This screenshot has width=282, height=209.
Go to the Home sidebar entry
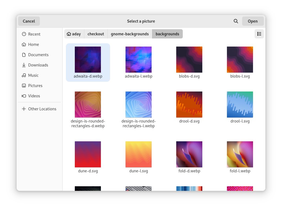coord(34,44)
